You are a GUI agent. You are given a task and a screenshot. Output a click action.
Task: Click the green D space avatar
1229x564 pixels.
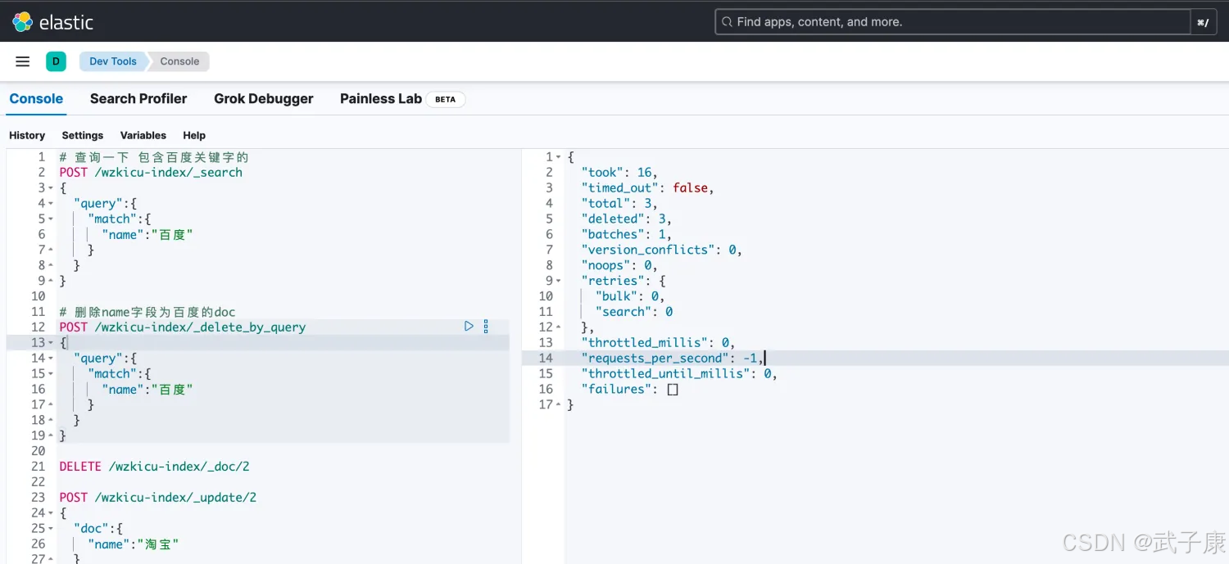[x=56, y=61]
